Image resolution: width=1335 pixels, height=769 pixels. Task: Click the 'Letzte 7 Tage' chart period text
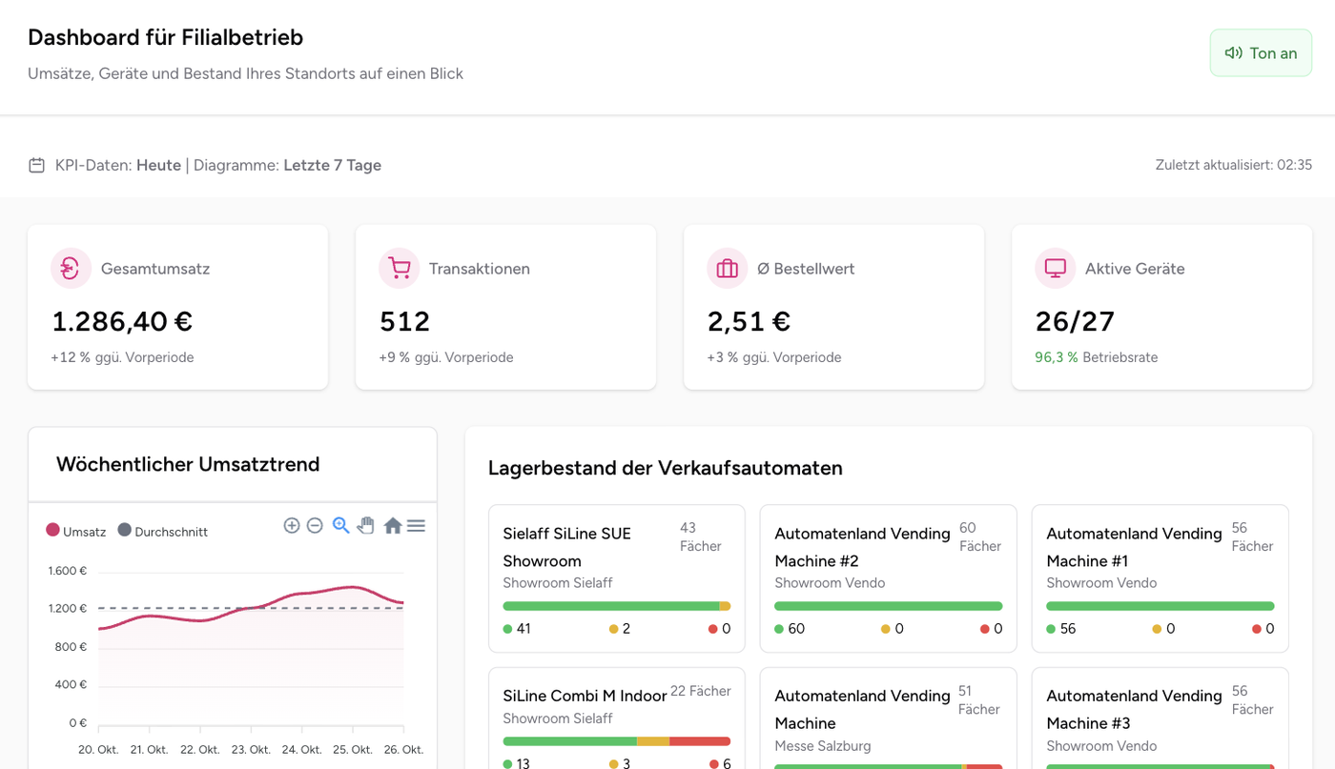pyautogui.click(x=332, y=165)
